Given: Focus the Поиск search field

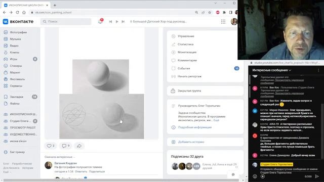Looking at the screenshot, I should click(66, 21).
